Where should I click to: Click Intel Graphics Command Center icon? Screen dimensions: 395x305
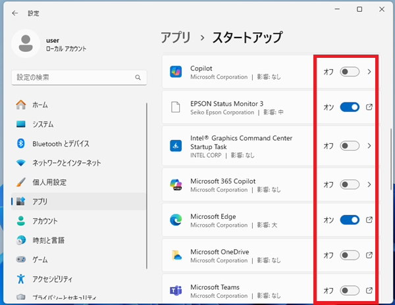(x=176, y=145)
